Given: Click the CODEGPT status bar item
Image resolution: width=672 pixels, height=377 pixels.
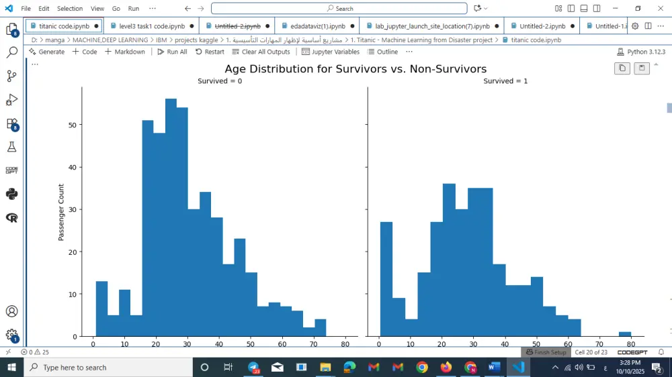Looking at the screenshot, I should tap(632, 352).
